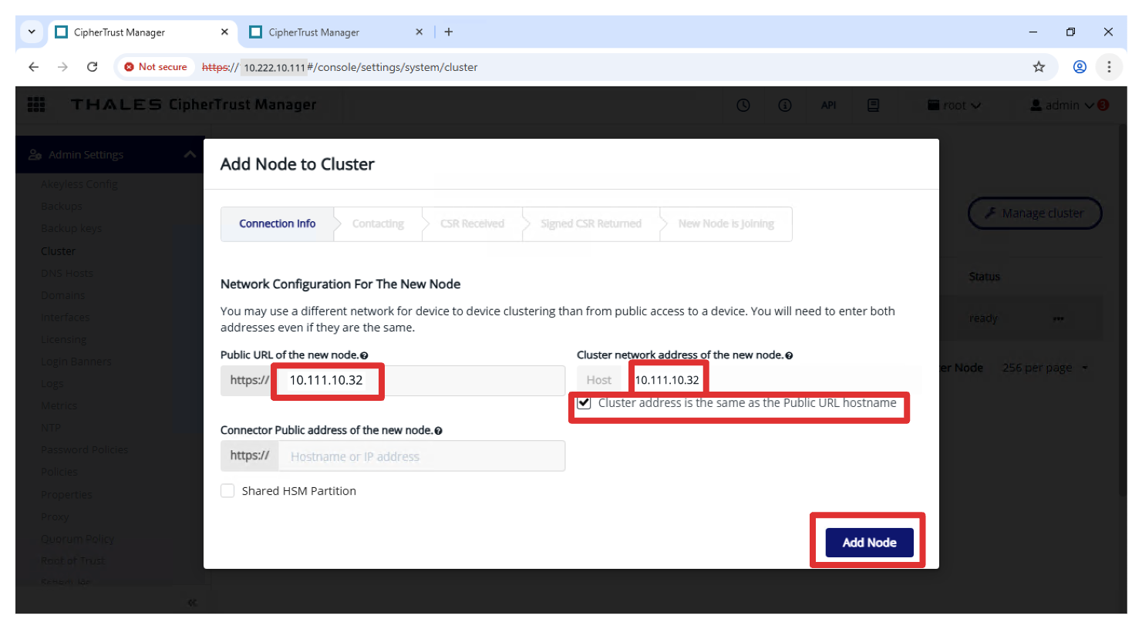This screenshot has height=629, width=1142.
Task: Switch to the second CipherTrust Manager tab
Action: click(x=332, y=32)
